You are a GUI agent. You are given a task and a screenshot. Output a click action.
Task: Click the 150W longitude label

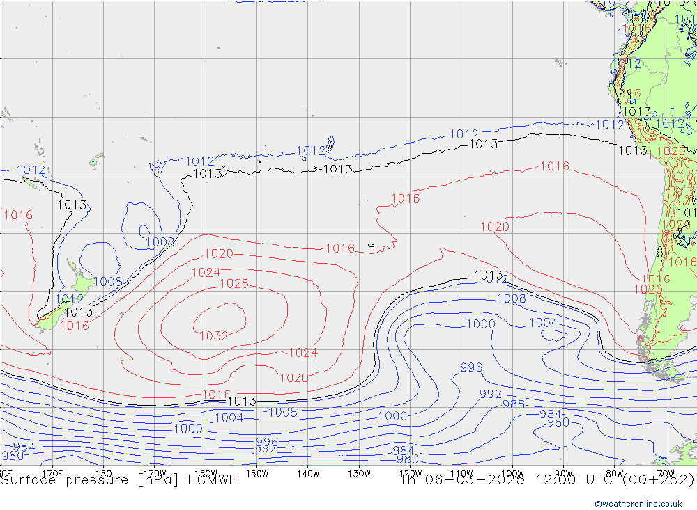(257, 474)
